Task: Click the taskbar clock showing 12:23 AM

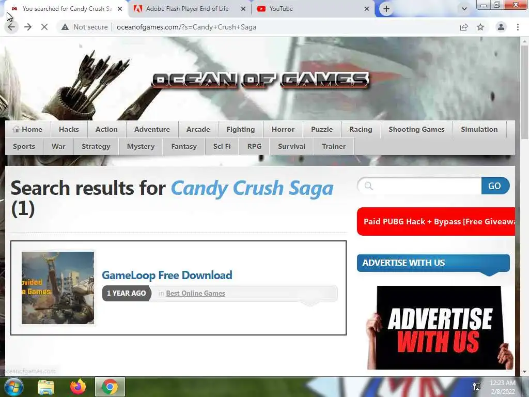Action: click(x=503, y=387)
